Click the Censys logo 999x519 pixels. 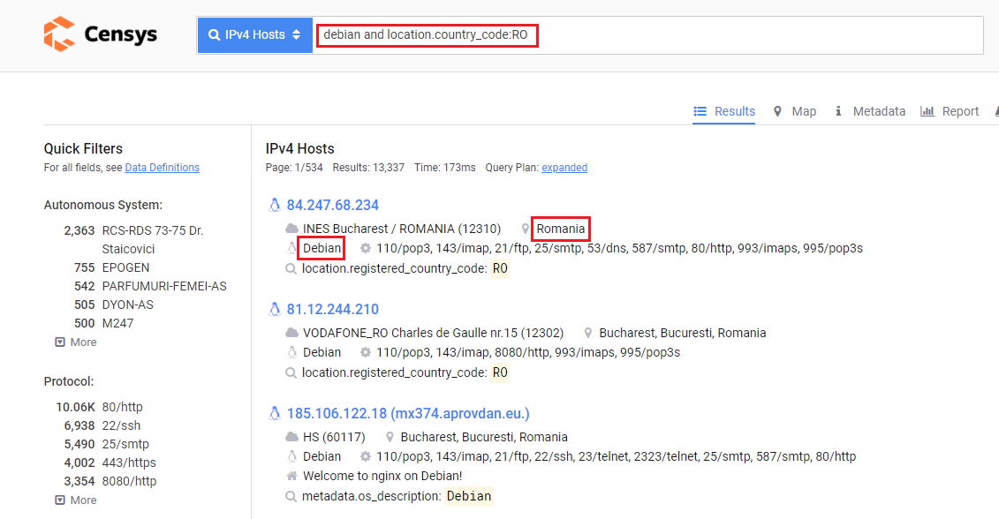tap(100, 34)
